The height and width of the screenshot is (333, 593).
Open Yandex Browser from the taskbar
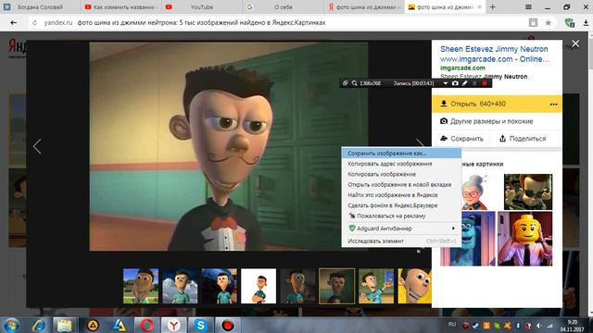[173, 325]
